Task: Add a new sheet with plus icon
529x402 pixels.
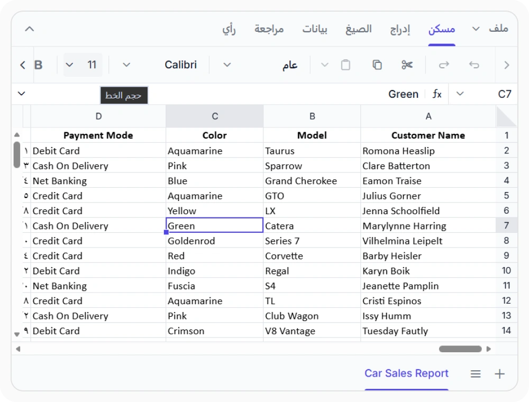Action: pos(500,373)
